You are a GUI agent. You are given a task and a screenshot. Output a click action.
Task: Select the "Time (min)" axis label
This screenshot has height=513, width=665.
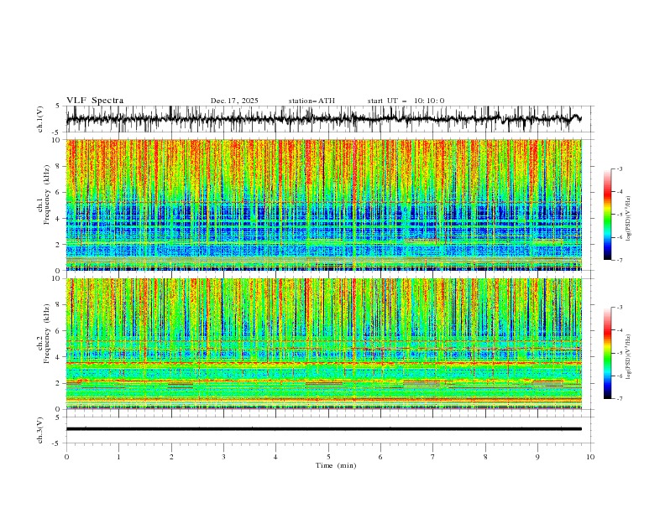pyautogui.click(x=336, y=465)
